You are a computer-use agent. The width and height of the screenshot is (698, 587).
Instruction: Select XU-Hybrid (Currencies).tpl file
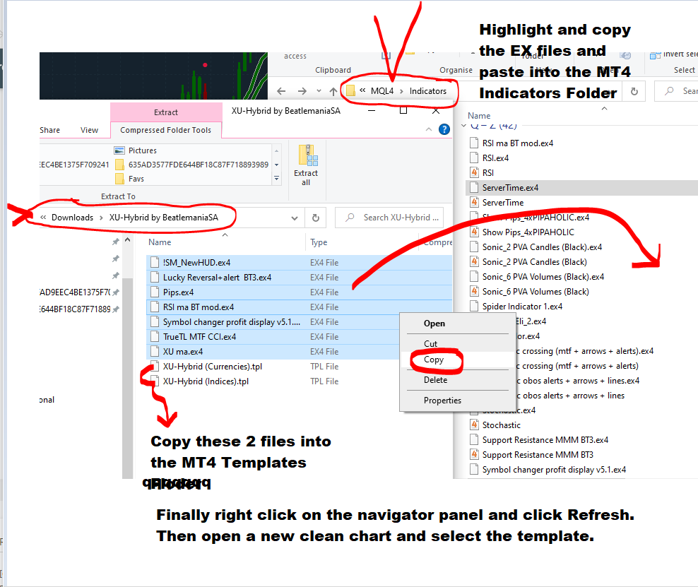coord(213,367)
